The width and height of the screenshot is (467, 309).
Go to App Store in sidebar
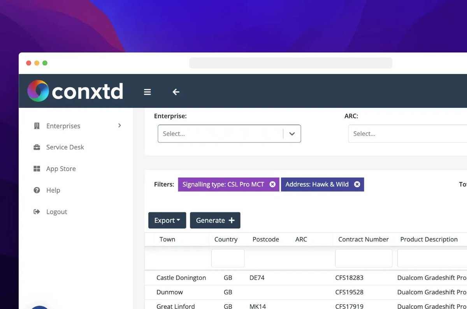61,169
